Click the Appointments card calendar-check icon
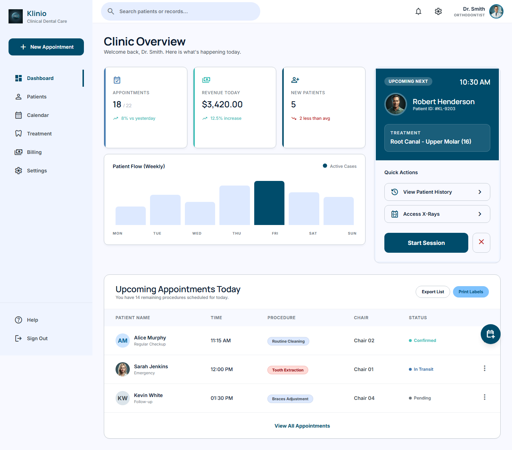 [x=117, y=80]
